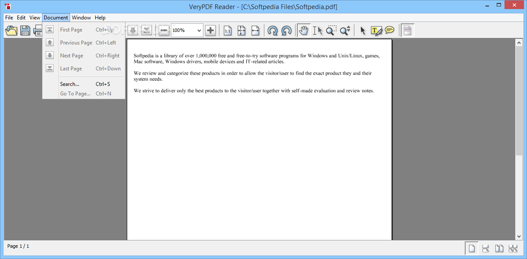Click the 'We strive to deliver' paragraph
Viewport: 527px width, 259px height.
point(254,91)
